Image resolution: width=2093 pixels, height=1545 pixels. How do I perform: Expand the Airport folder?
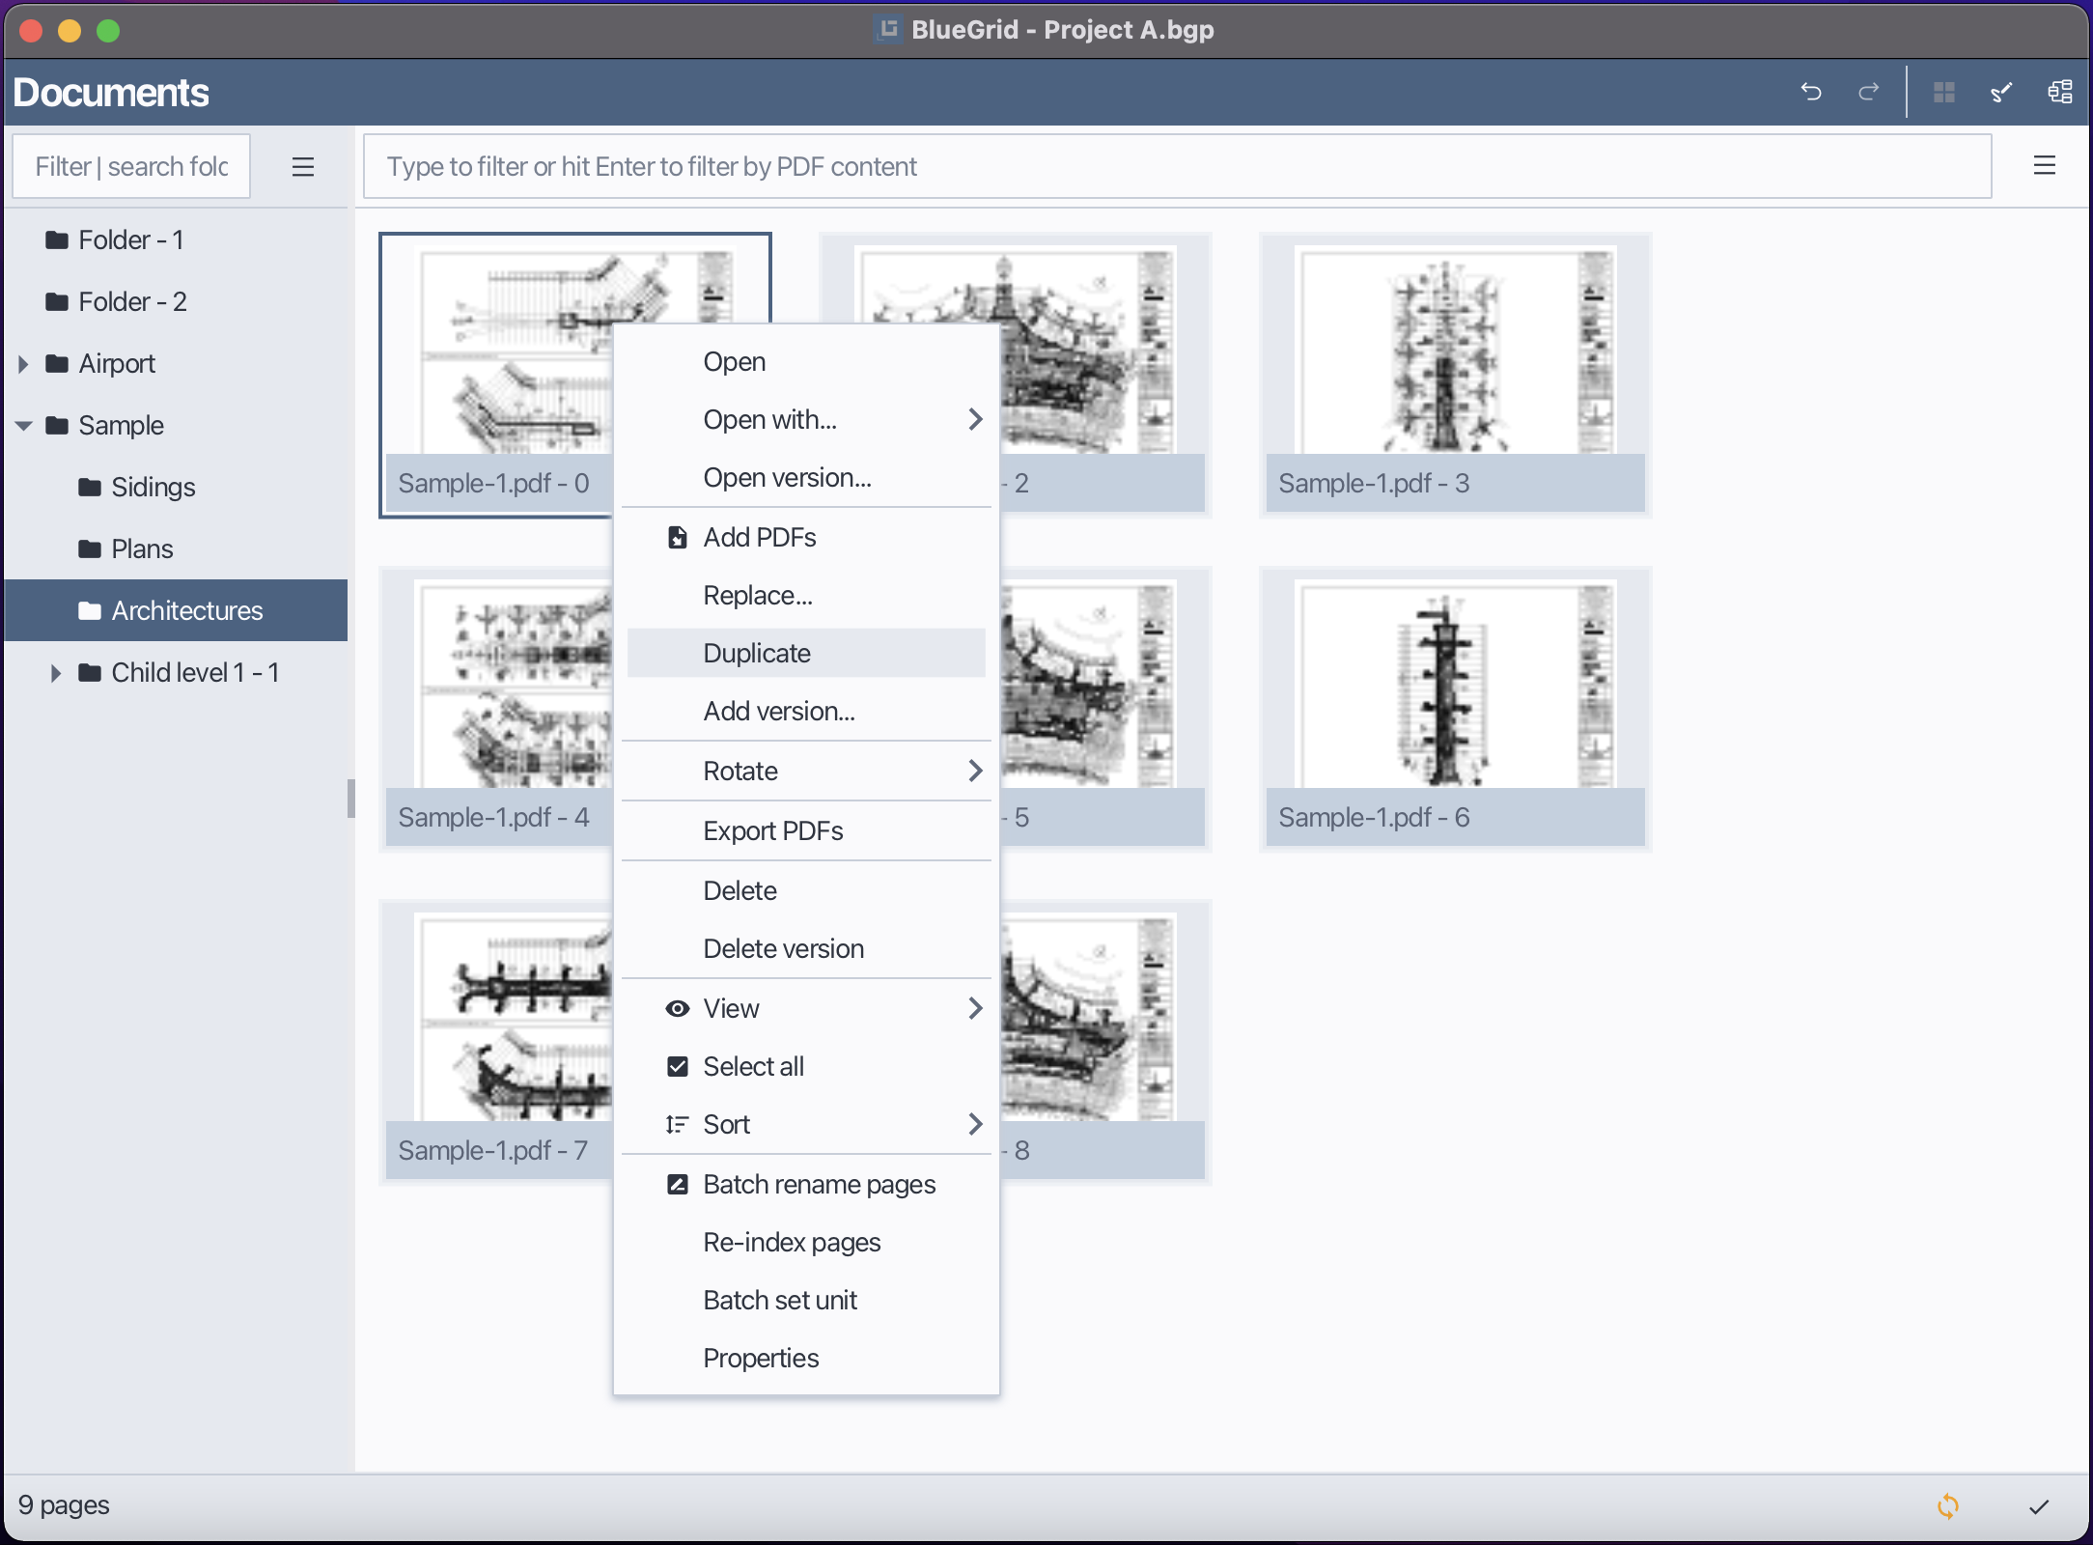coord(23,363)
